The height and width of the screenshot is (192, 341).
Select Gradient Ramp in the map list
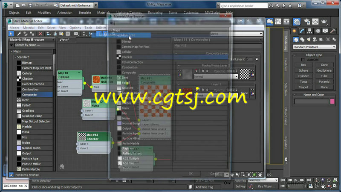click(x=35, y=116)
